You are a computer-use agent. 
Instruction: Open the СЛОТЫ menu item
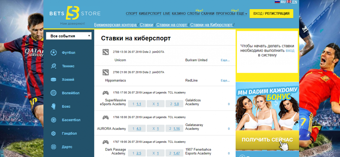click(194, 13)
